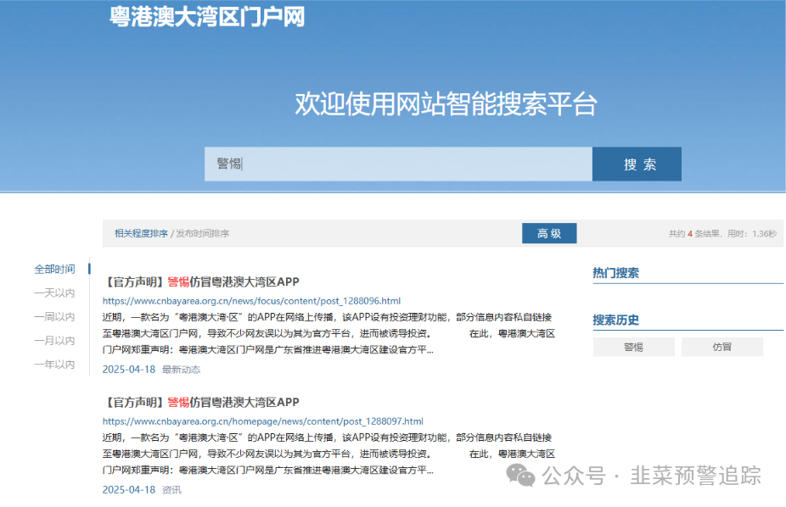Open first 【官方声明】警惕仿冒粤港澳大湾区APP result title
Image resolution: width=786 pixels, height=507 pixels.
(x=201, y=281)
